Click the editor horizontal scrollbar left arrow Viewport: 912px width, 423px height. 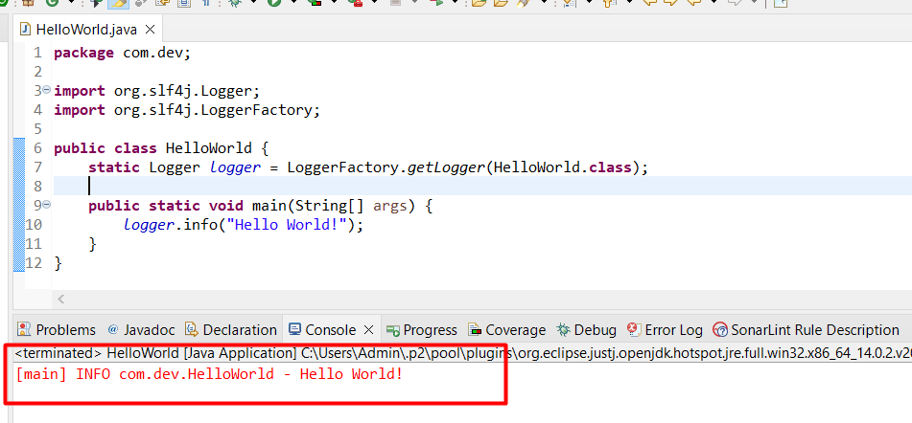tap(62, 300)
